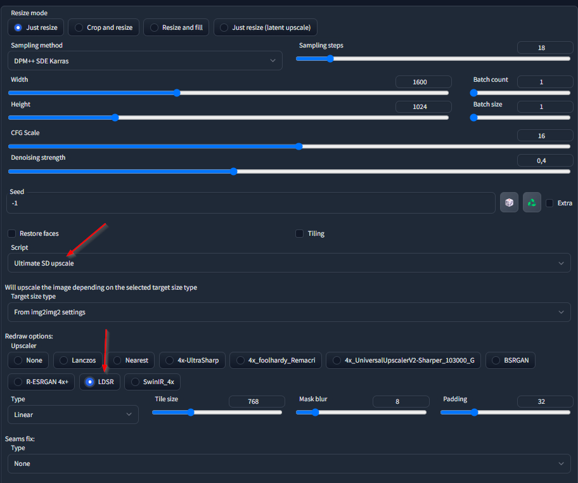The width and height of the screenshot is (578, 483).
Task: Choose Nearest upscaler
Action: tap(131, 360)
